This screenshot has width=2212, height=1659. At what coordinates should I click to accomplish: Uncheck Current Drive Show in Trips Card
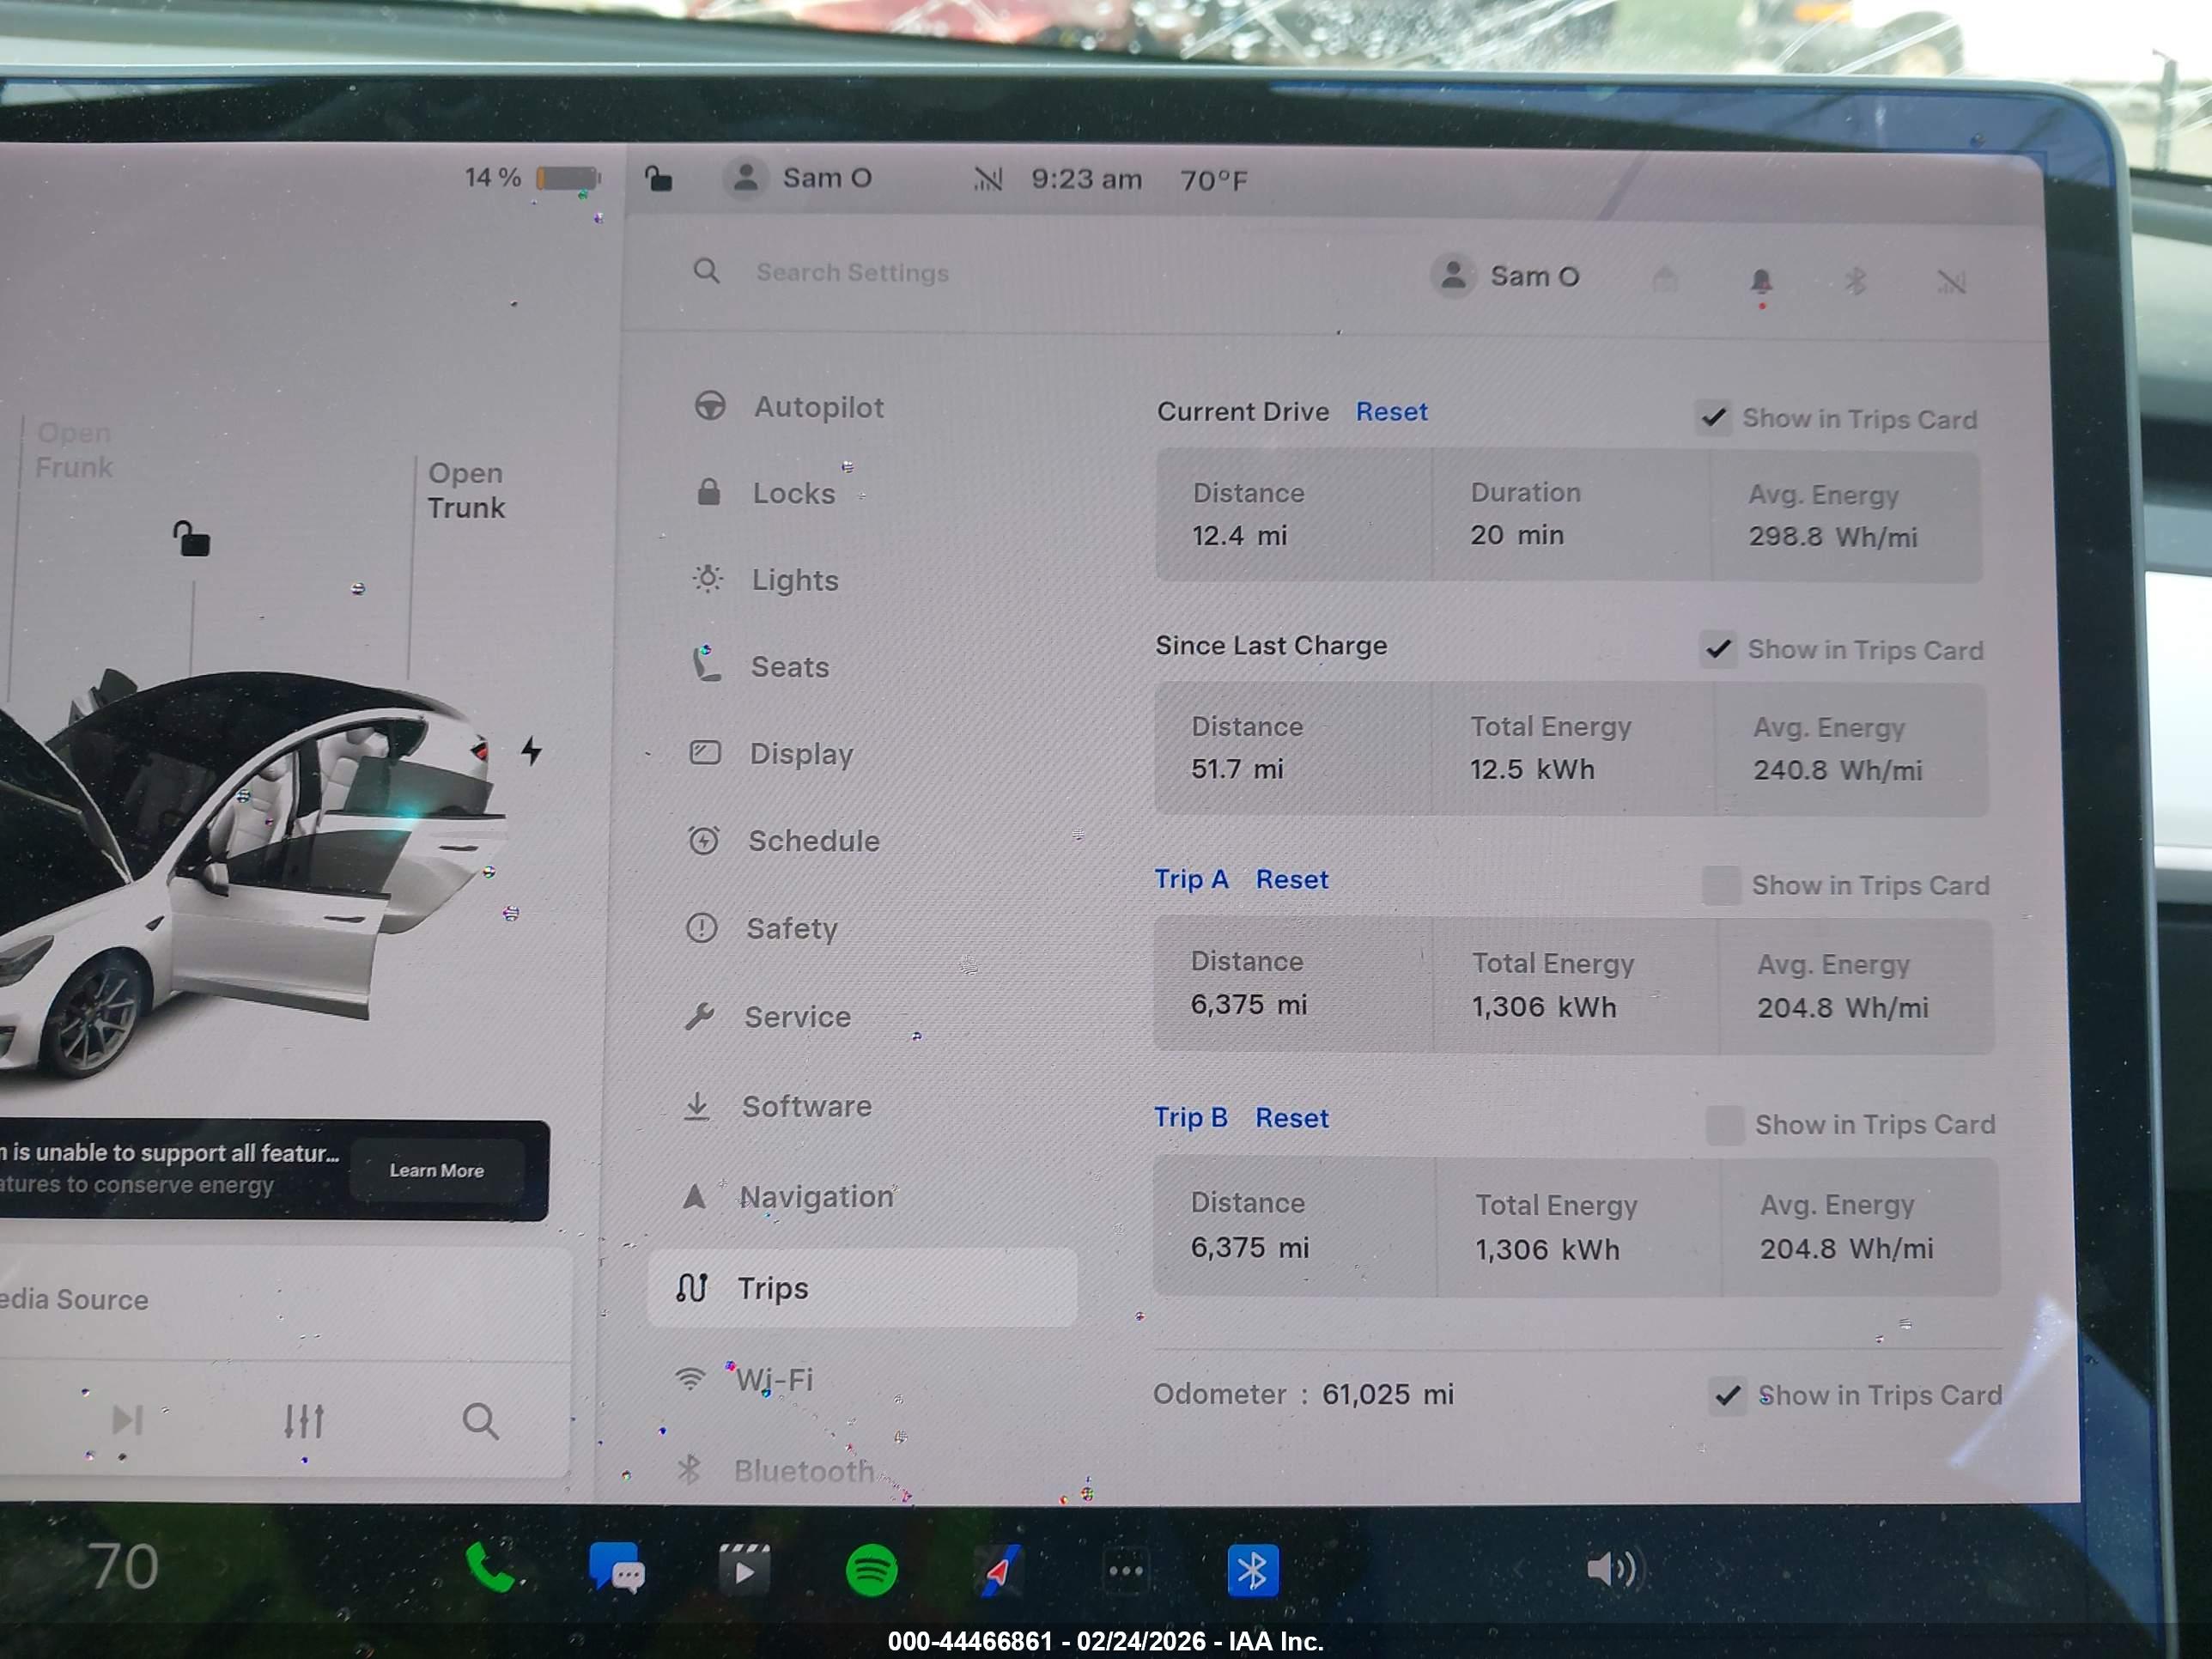(1714, 417)
